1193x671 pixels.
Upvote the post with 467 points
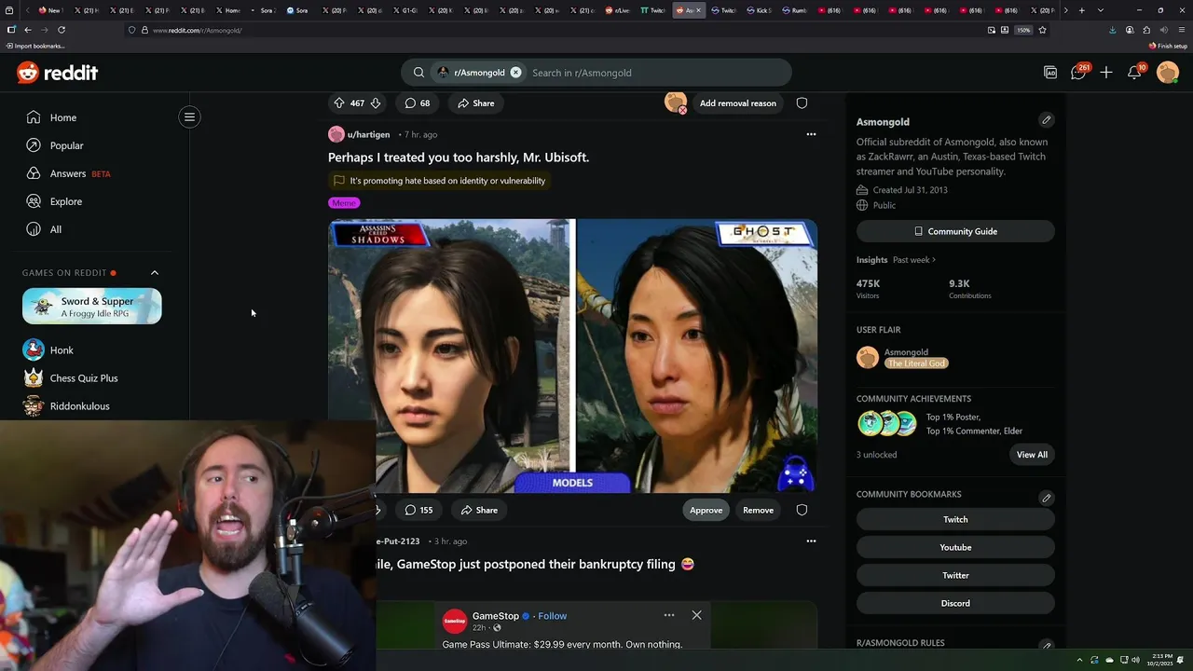(x=339, y=103)
